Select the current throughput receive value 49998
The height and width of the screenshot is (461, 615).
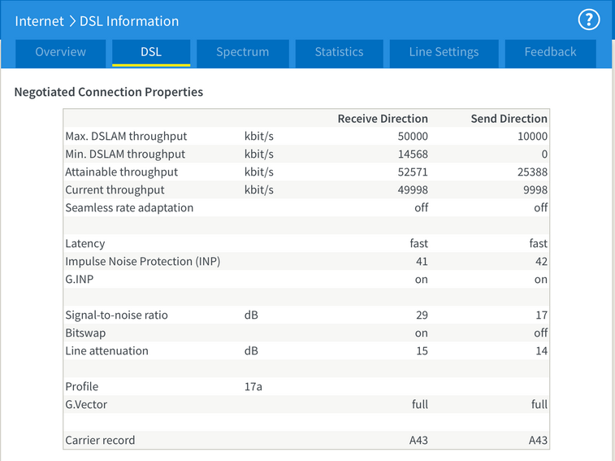coord(411,190)
